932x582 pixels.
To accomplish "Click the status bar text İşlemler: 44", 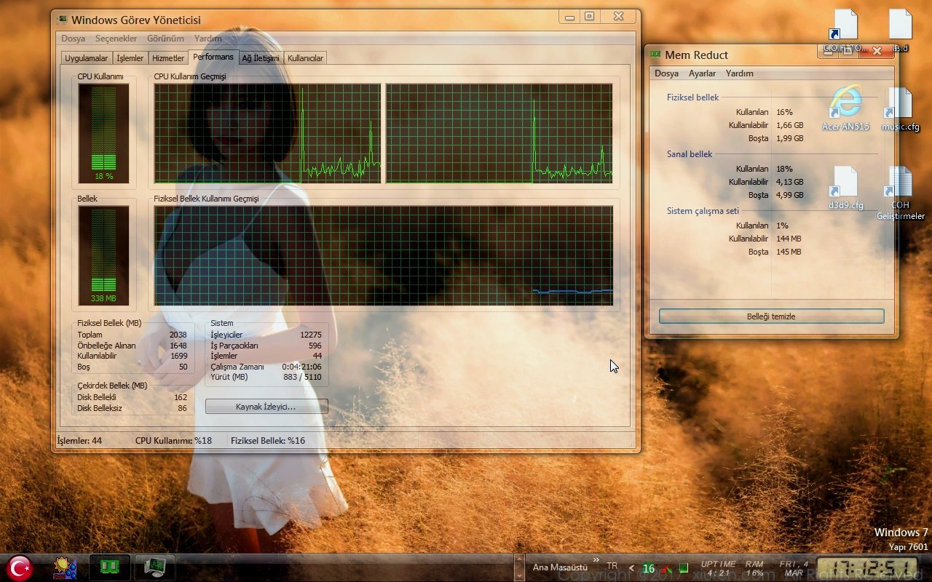I will pyautogui.click(x=79, y=440).
